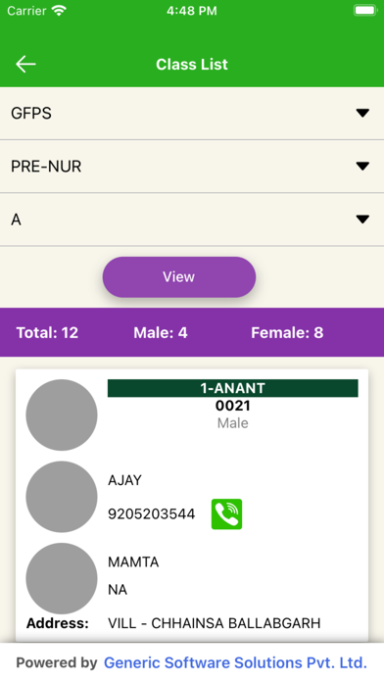Tap the 4:48 PM clock
The image size is (384, 682).
click(x=192, y=11)
